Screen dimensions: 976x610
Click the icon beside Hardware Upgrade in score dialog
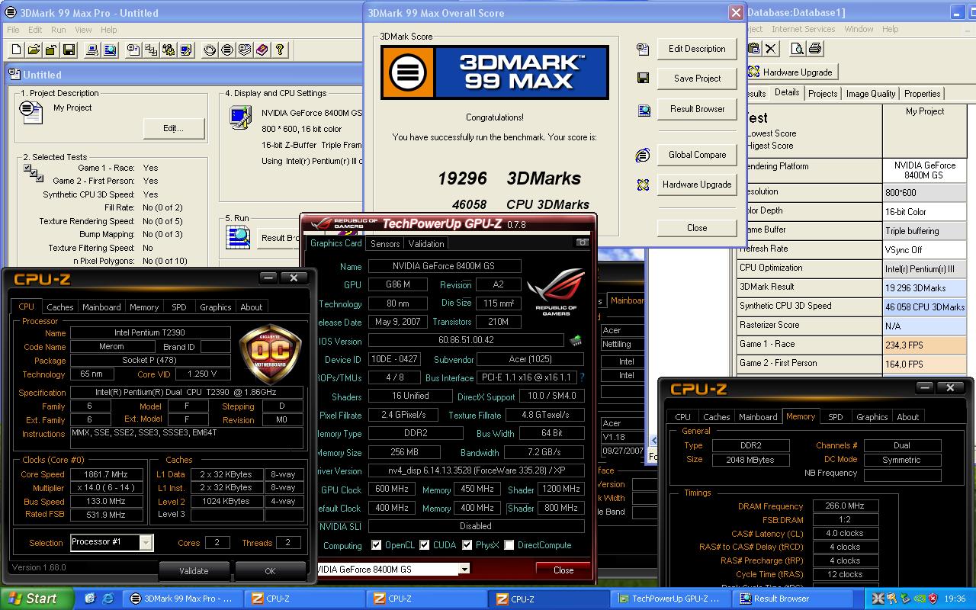[x=643, y=185]
